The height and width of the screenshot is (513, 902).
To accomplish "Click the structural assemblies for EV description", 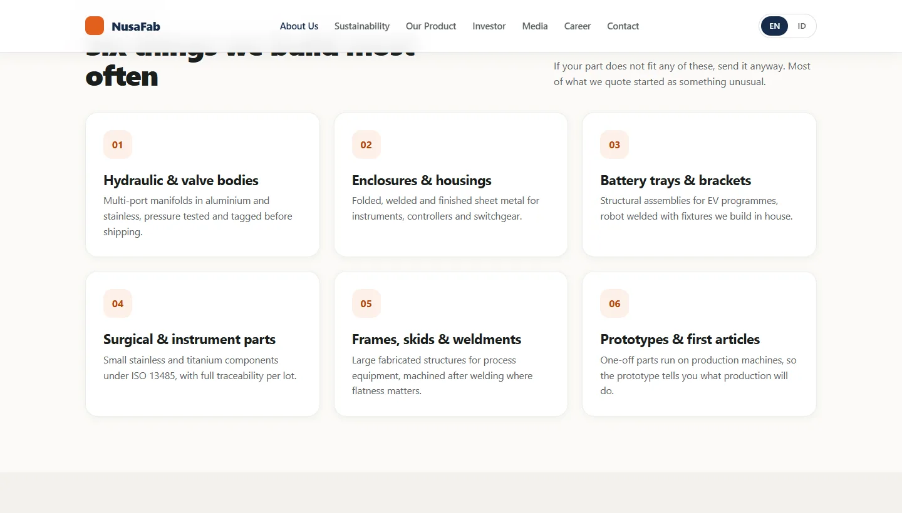I will tap(697, 208).
